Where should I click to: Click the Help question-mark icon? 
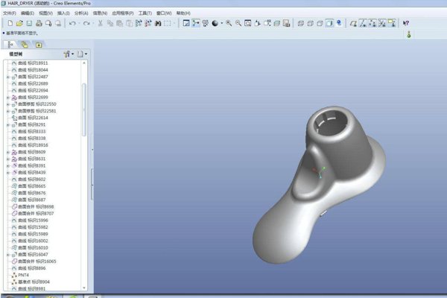click(406, 24)
